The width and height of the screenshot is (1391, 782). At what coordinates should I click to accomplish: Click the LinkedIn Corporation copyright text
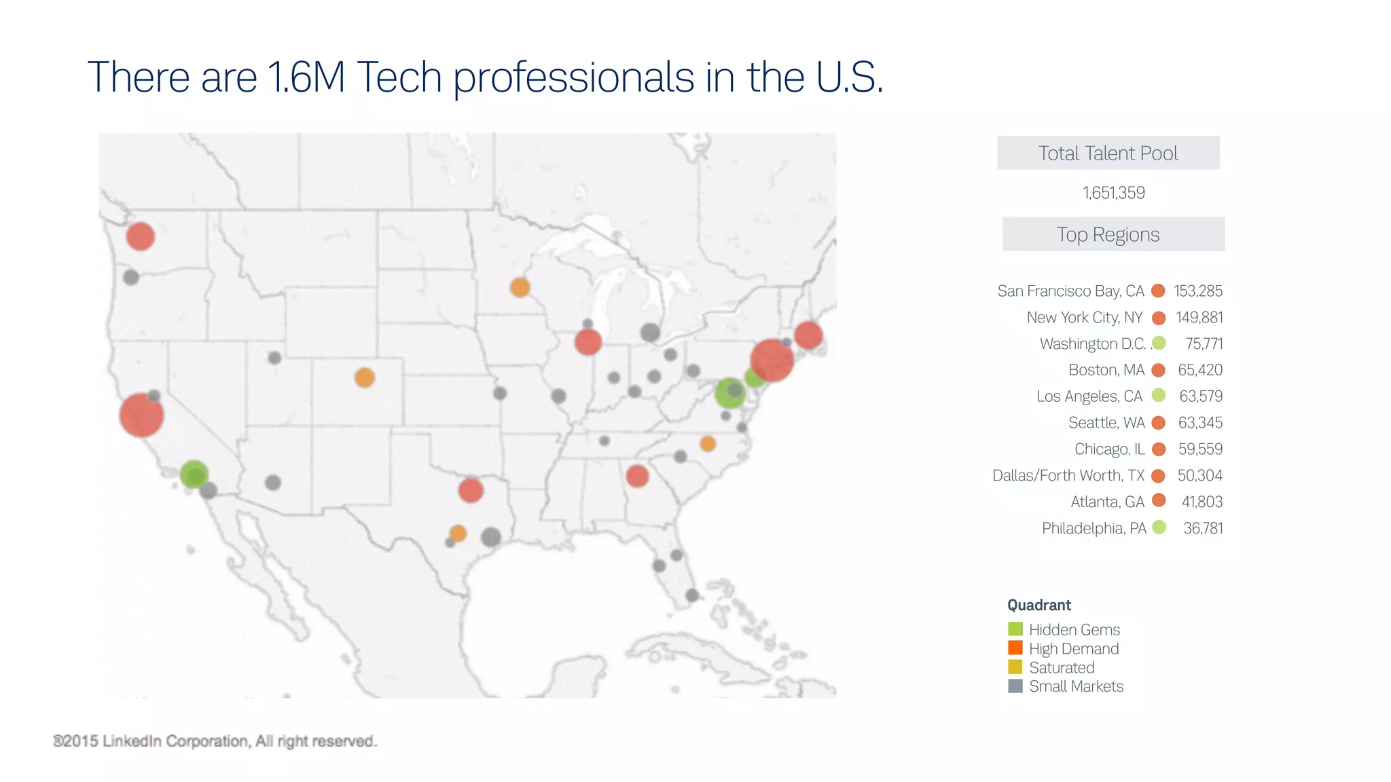[x=215, y=741]
